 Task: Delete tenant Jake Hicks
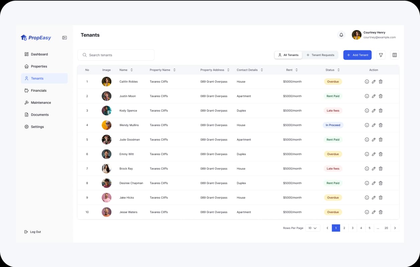[x=381, y=198]
